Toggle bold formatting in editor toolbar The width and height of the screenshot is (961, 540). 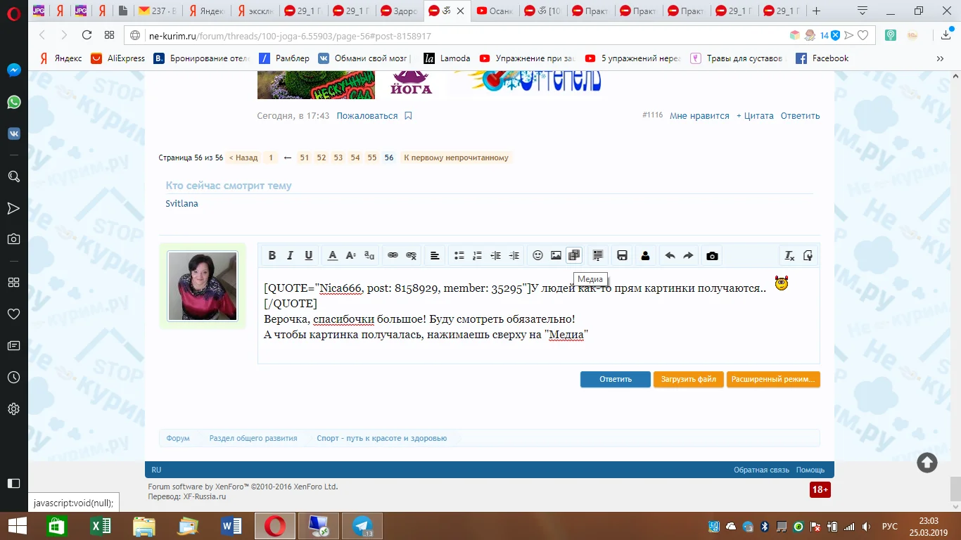[272, 256]
